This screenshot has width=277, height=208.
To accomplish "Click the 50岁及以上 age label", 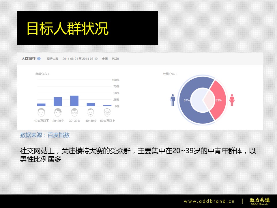I will pos(108,121).
